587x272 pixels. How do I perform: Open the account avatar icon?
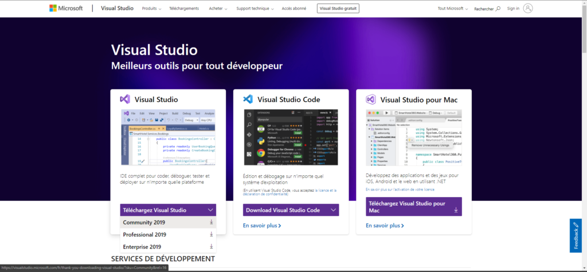tap(528, 8)
